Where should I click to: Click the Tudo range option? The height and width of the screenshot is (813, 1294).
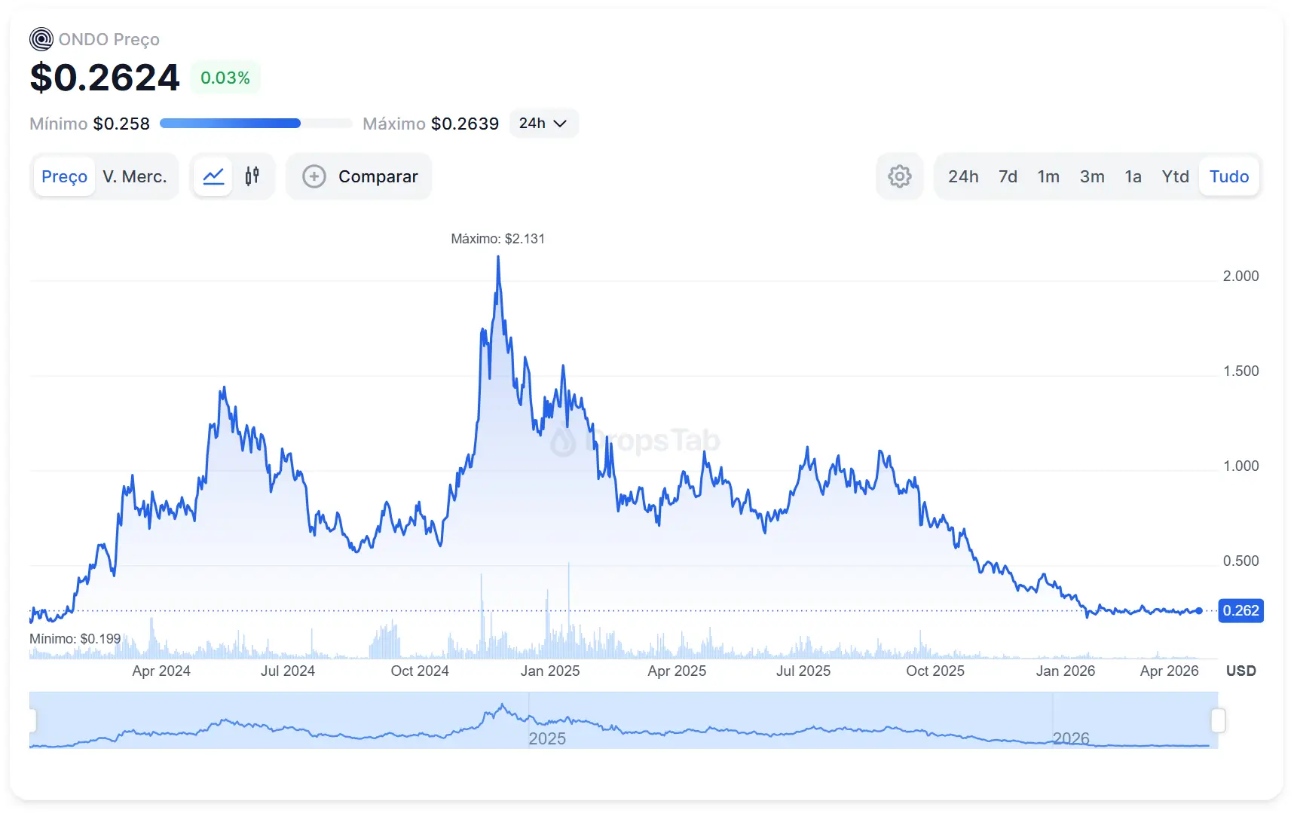click(x=1228, y=176)
